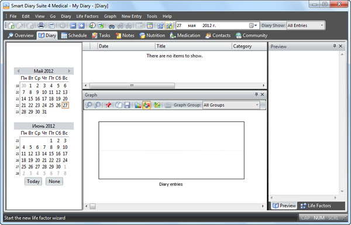Click the red pin icon in Graph toolbar
The height and width of the screenshot is (225, 351).
coord(109,105)
